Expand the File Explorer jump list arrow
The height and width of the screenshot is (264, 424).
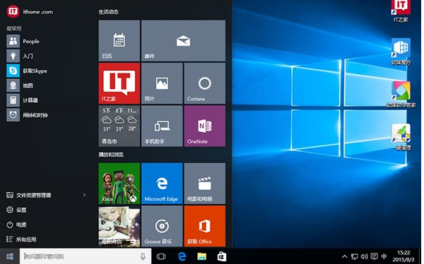pos(84,195)
